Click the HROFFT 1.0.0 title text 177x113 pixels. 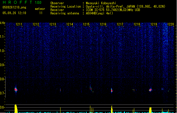[22, 2]
